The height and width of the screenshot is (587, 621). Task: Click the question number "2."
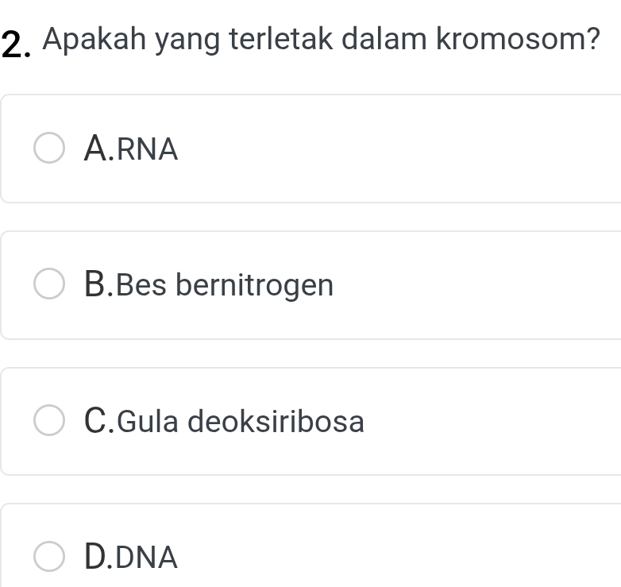16,44
